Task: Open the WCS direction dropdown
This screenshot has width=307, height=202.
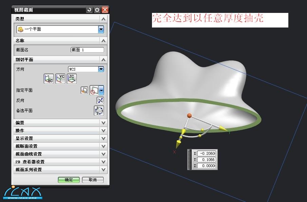Action: (x=101, y=69)
